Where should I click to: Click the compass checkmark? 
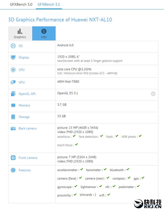click(129, 178)
